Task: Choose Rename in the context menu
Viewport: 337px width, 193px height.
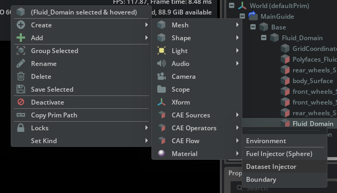Action: click(x=81, y=64)
